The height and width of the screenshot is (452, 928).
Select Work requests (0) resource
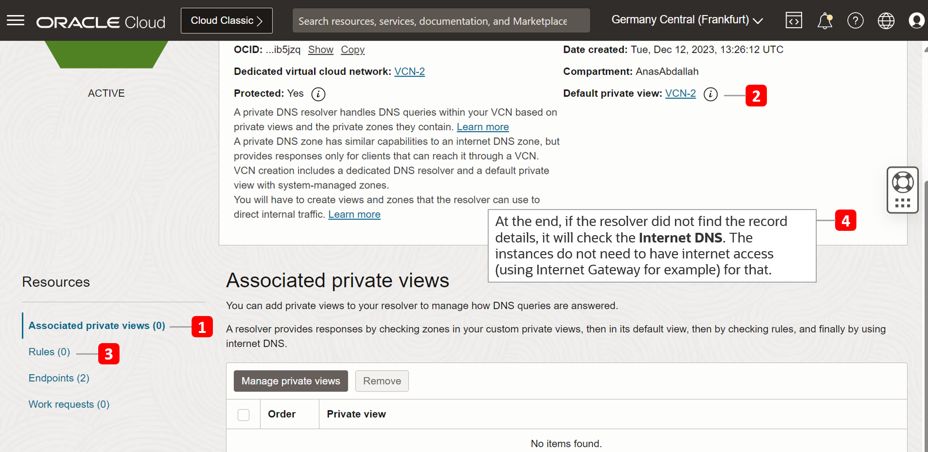pyautogui.click(x=69, y=404)
